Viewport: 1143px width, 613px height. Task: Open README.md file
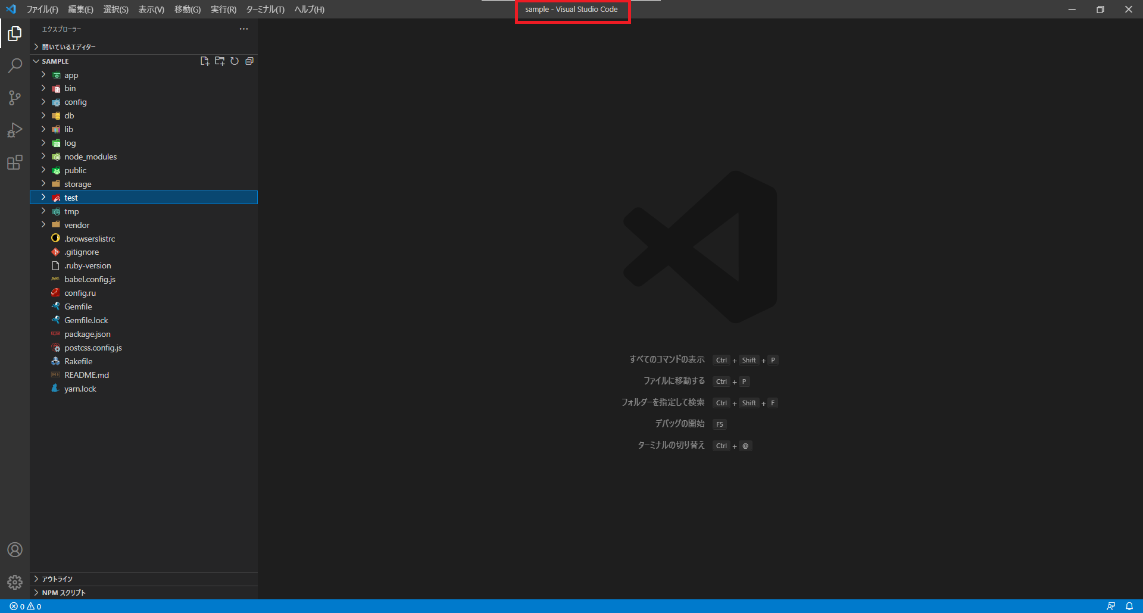point(143,375)
